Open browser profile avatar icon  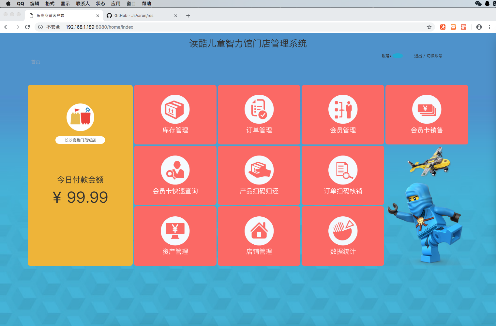click(x=479, y=27)
